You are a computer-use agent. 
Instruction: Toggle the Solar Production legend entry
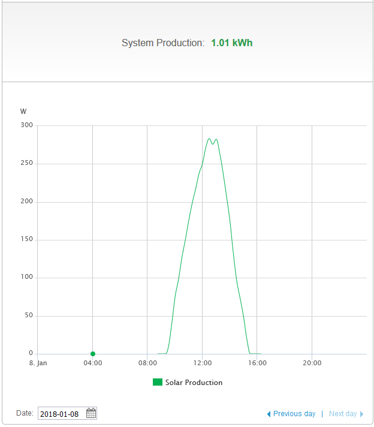[188, 383]
